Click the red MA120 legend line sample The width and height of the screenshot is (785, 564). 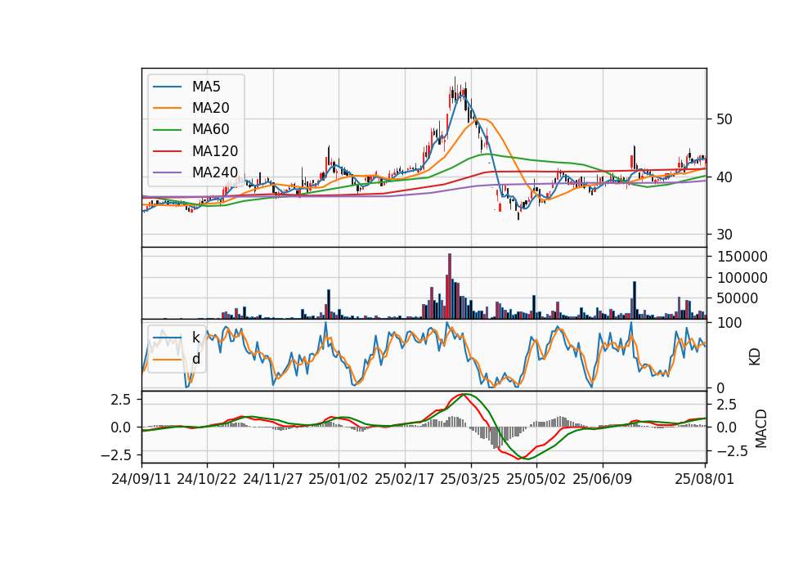pos(167,151)
